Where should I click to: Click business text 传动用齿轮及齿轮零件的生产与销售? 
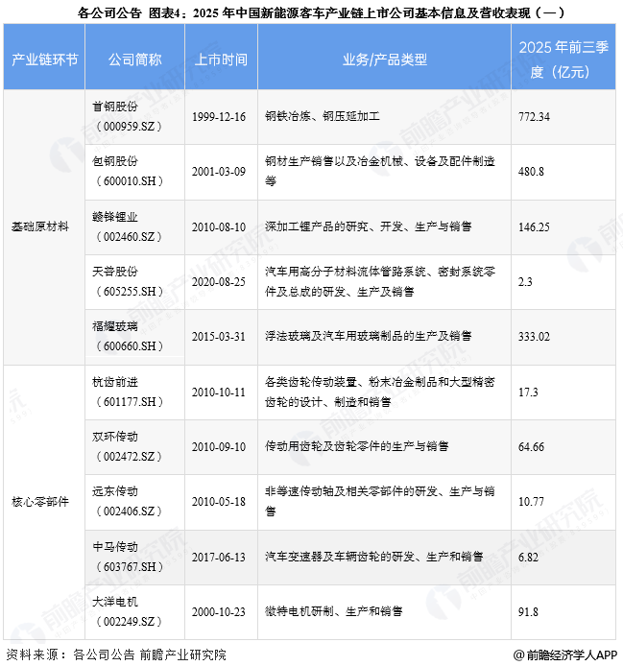click(357, 446)
